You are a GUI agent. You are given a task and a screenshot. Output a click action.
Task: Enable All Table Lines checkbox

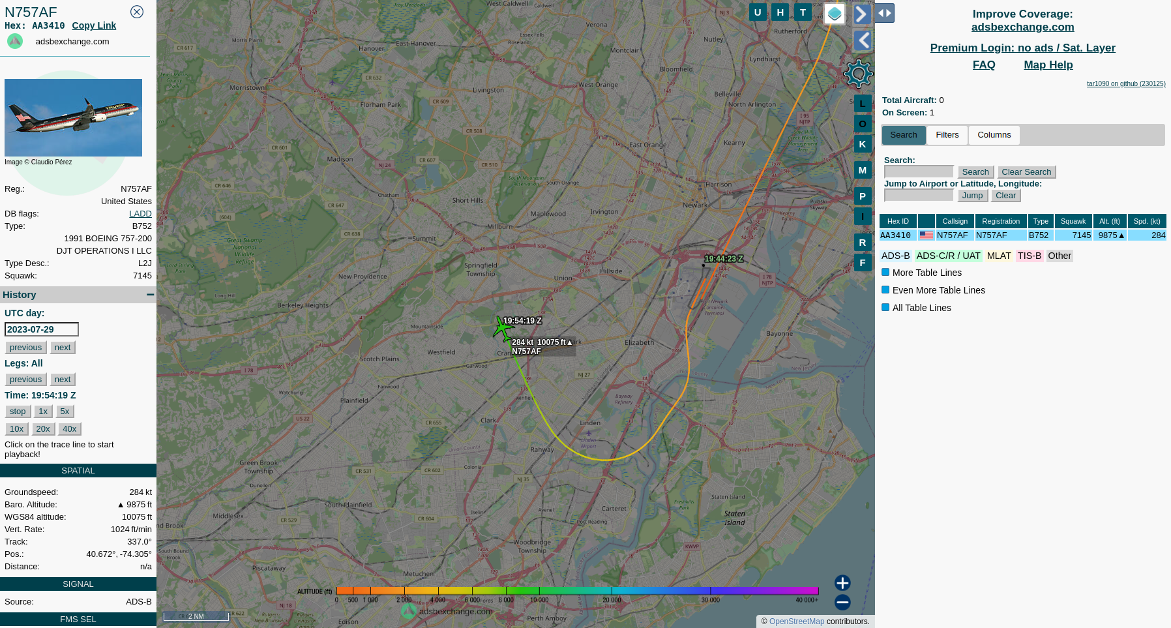[x=885, y=307]
